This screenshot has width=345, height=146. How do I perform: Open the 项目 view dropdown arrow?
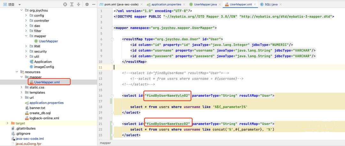(19, 4)
